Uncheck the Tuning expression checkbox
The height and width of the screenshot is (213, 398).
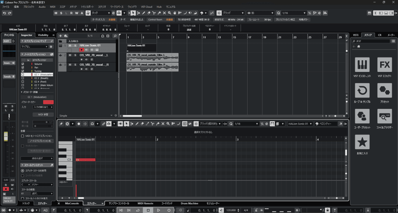23,71
